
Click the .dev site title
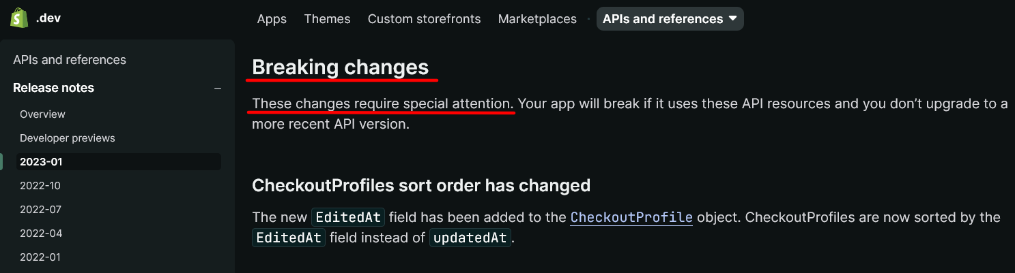[x=48, y=18]
